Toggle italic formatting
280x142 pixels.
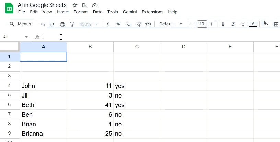pos(233,24)
